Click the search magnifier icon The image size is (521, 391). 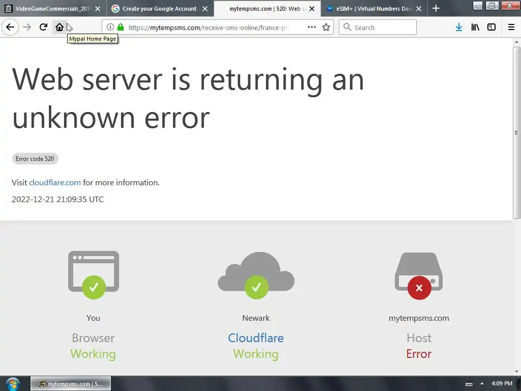(347, 27)
